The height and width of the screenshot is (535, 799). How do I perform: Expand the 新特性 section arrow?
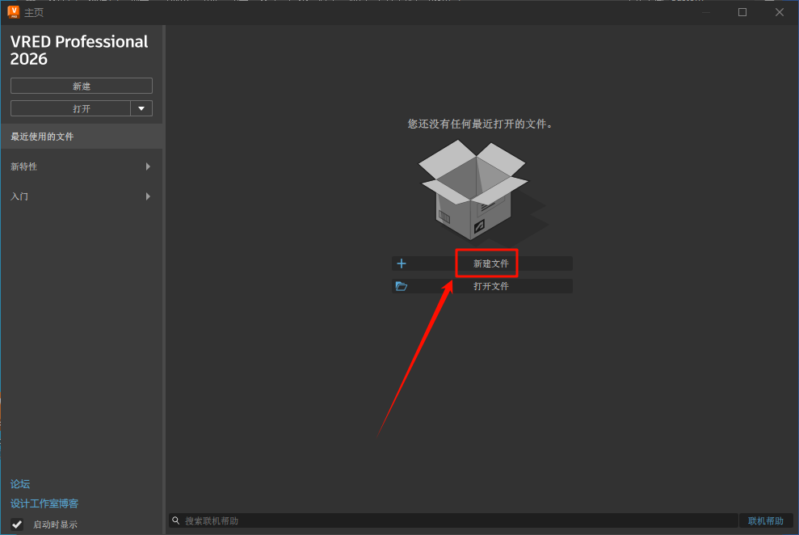coord(148,166)
